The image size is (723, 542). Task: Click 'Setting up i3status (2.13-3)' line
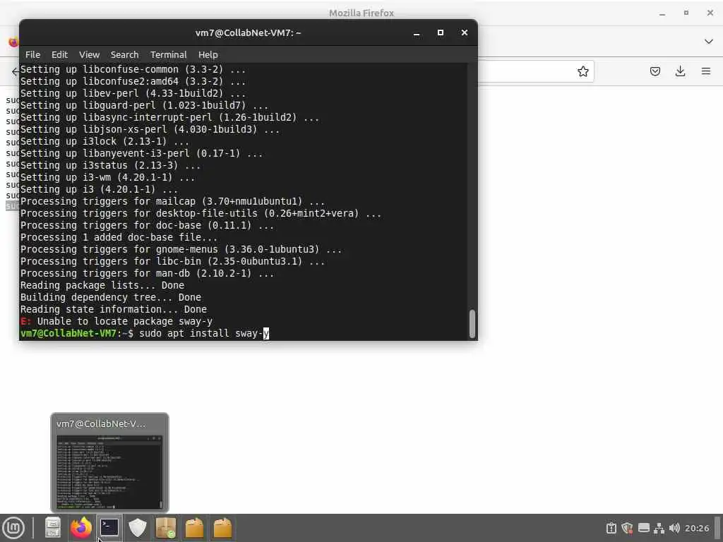110,165
